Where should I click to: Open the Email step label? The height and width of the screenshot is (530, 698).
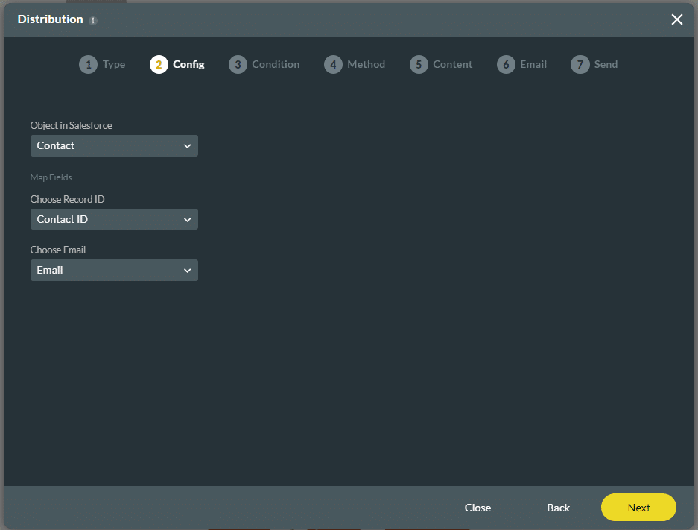point(533,65)
